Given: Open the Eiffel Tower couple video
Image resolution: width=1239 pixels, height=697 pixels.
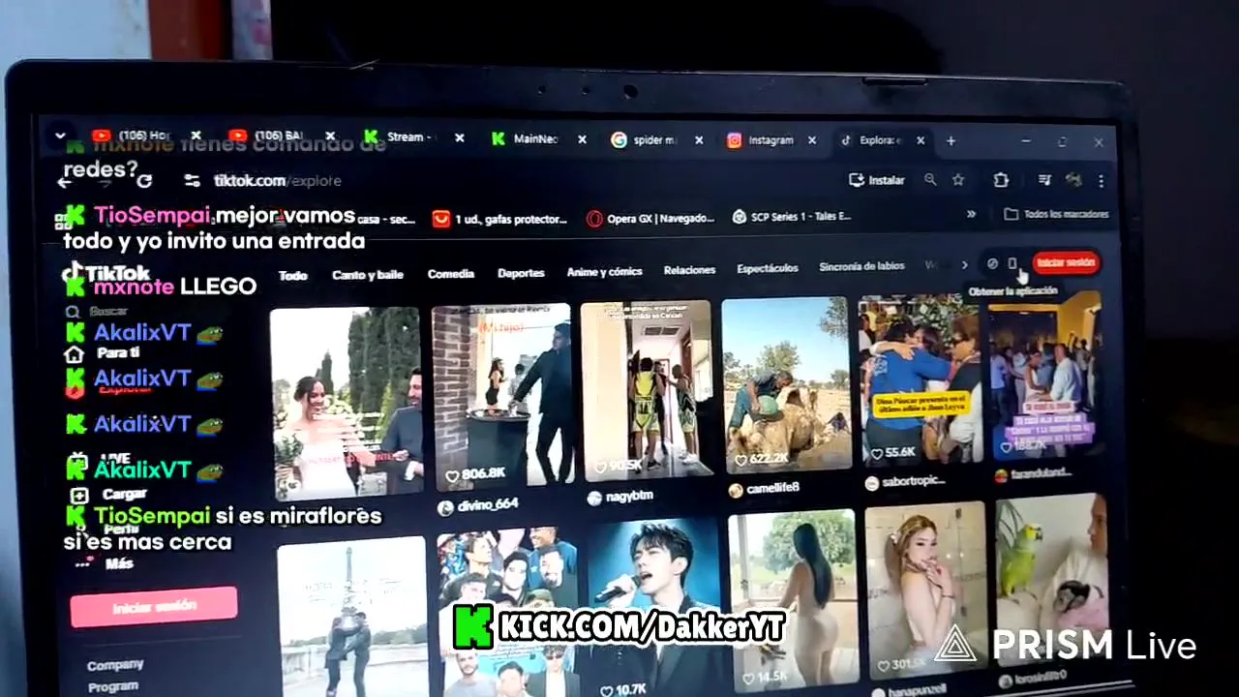Looking at the screenshot, I should [x=352, y=618].
